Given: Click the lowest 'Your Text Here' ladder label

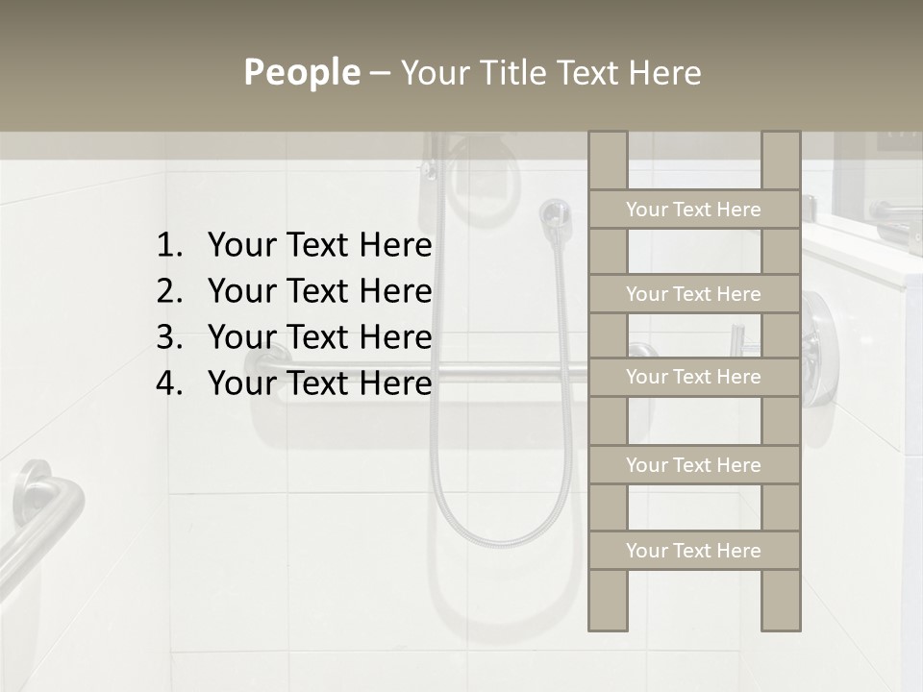Looking at the screenshot, I should tap(694, 551).
